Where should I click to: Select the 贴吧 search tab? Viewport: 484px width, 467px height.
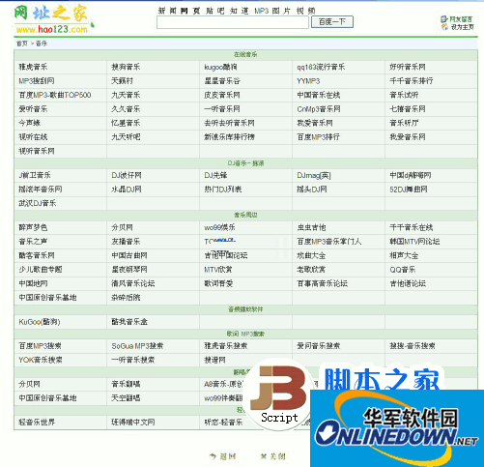tap(214, 11)
